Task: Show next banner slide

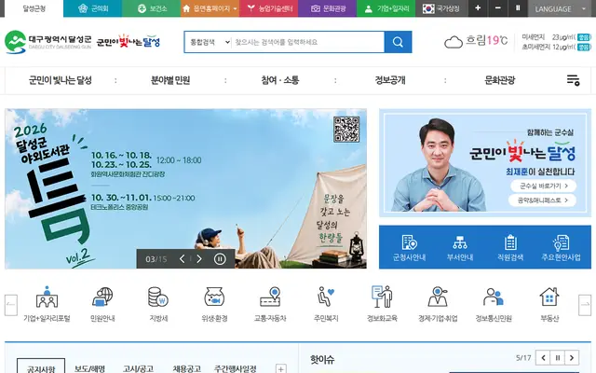Action: coord(199,259)
